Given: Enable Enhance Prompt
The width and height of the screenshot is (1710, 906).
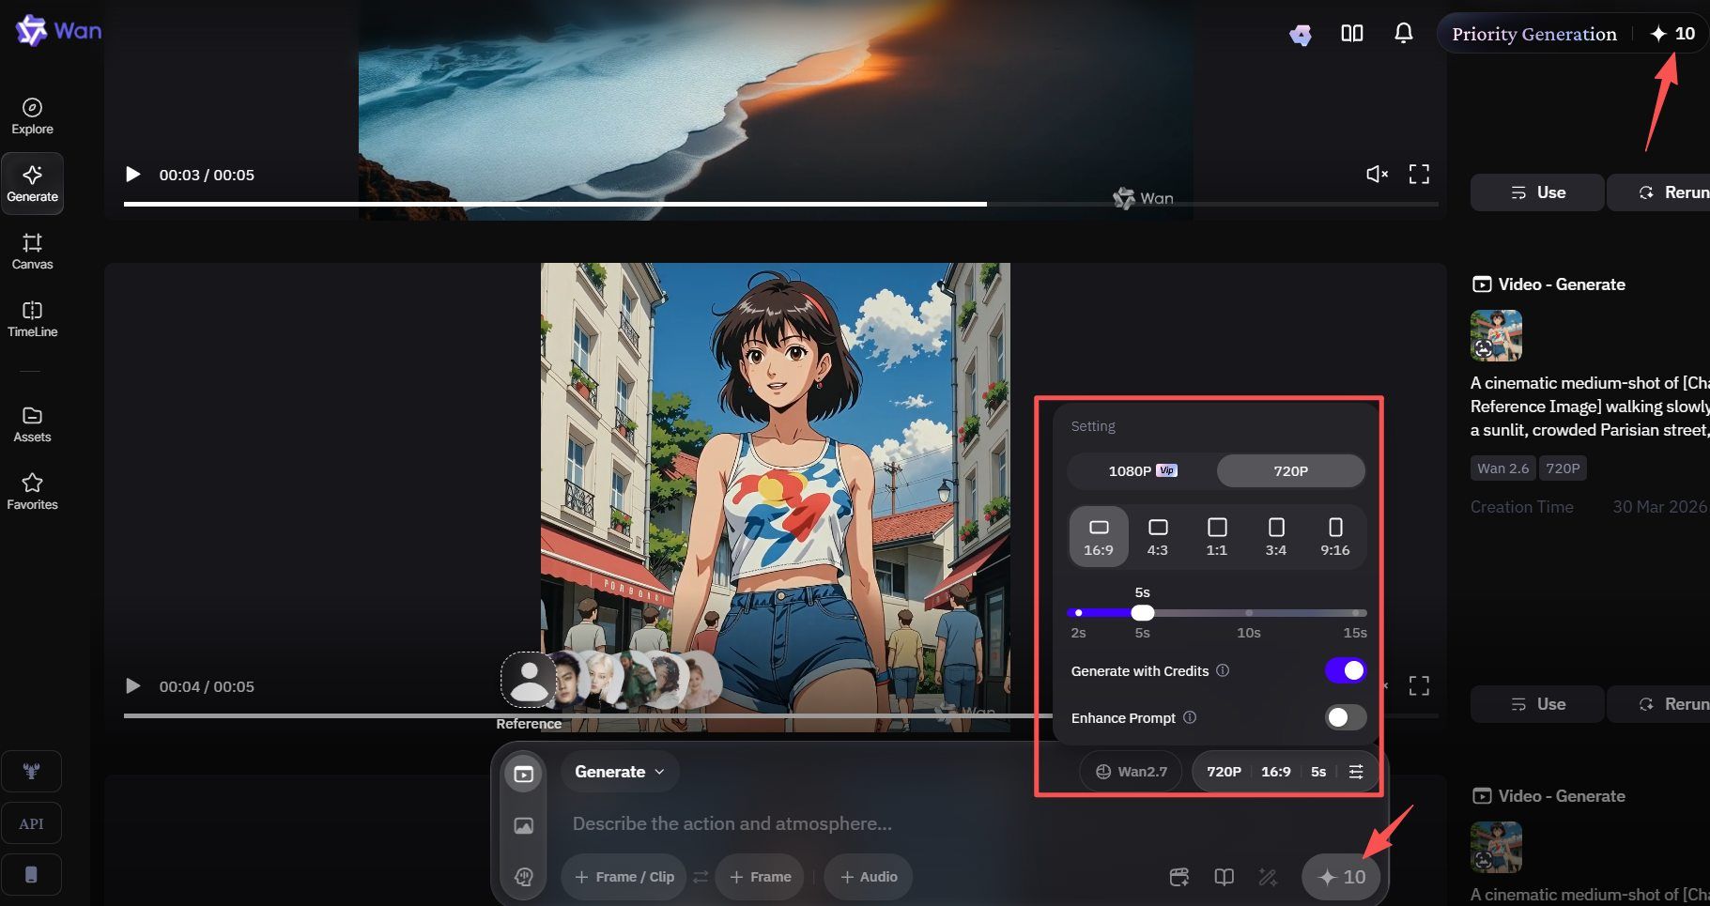Looking at the screenshot, I should tap(1345, 717).
